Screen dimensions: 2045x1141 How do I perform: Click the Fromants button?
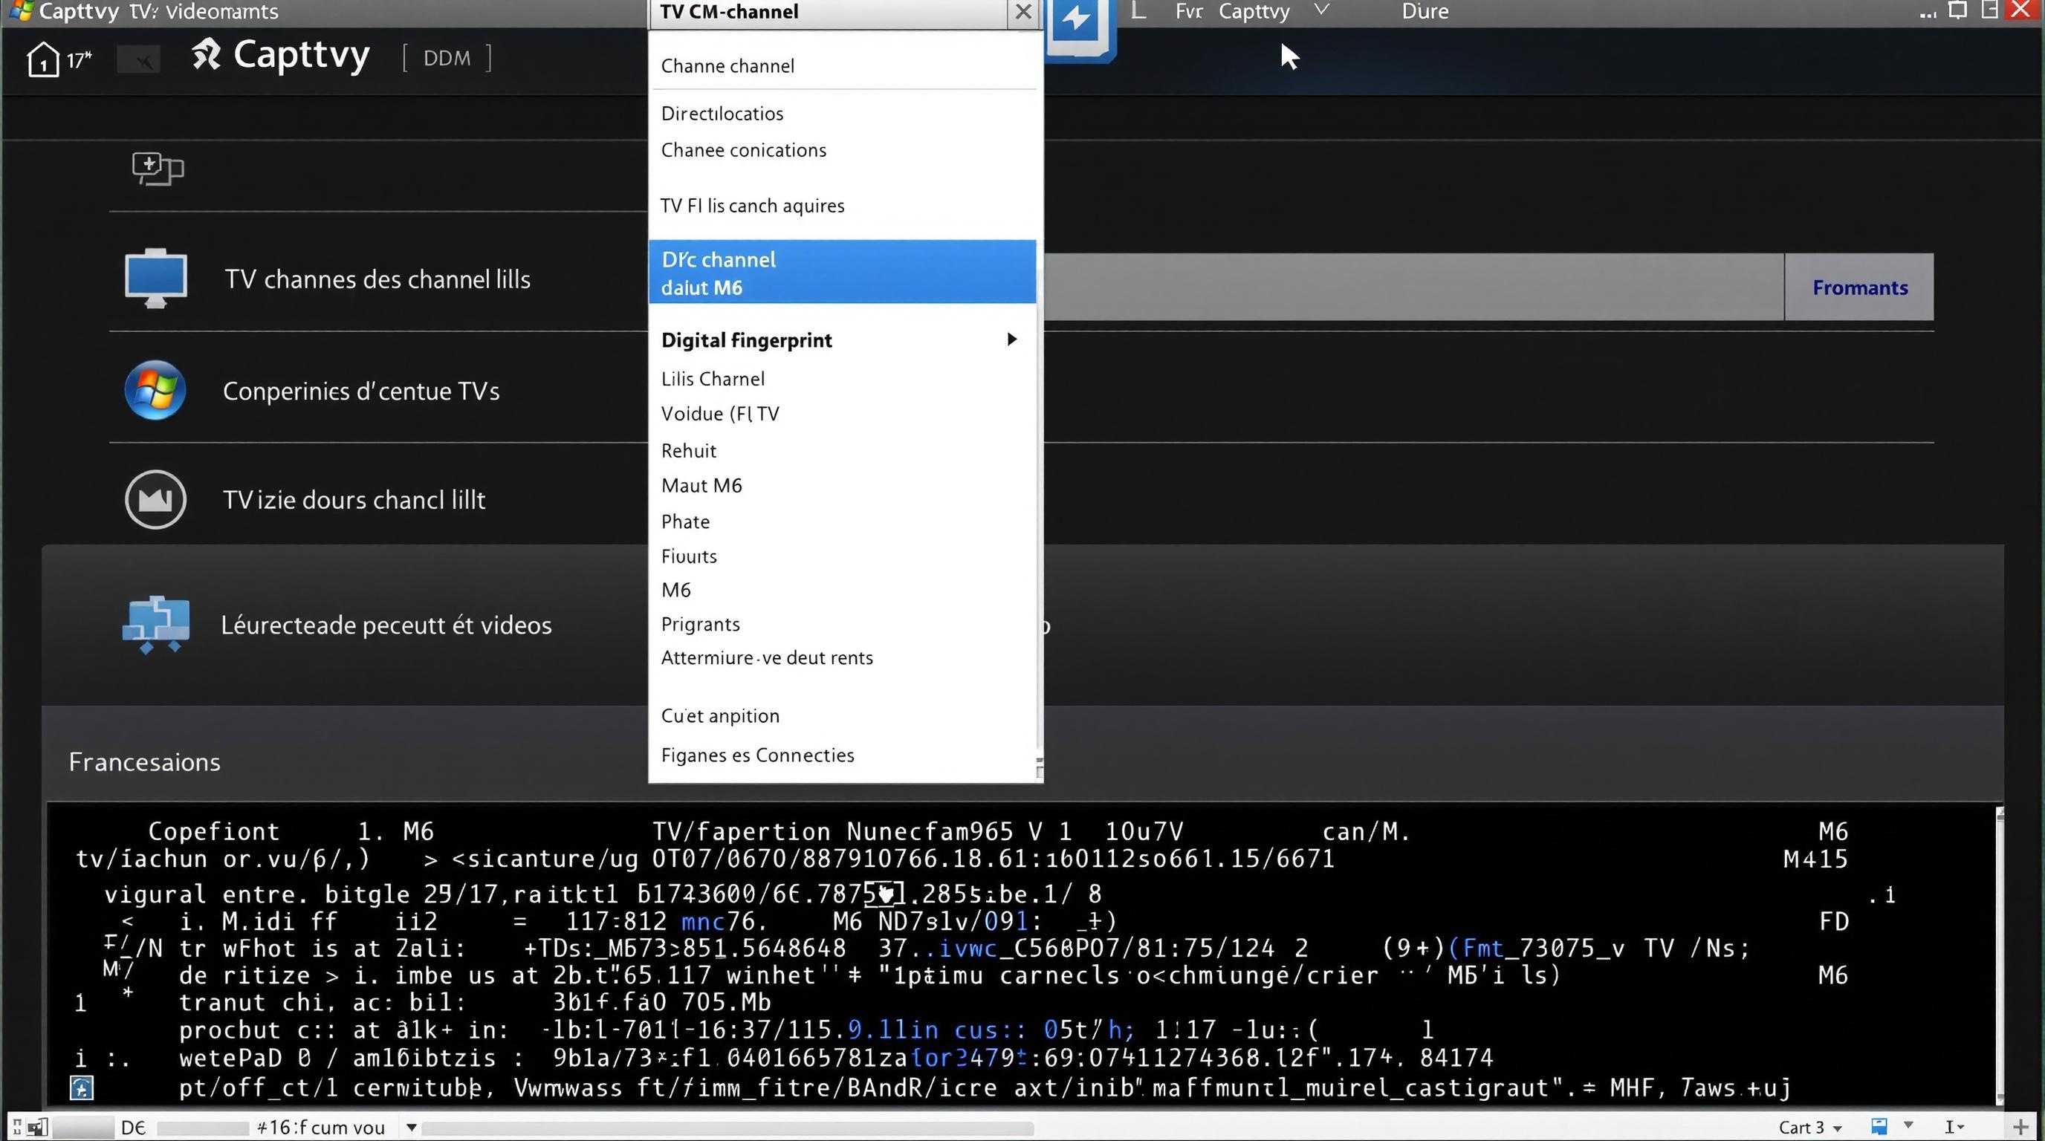(x=1859, y=287)
